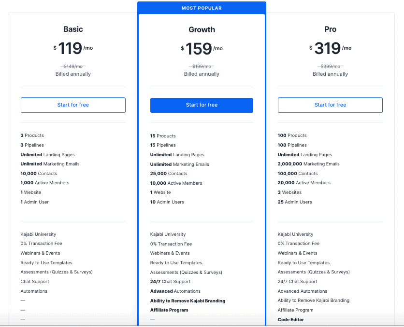Click the crossed-out $399/mo price

(331, 67)
